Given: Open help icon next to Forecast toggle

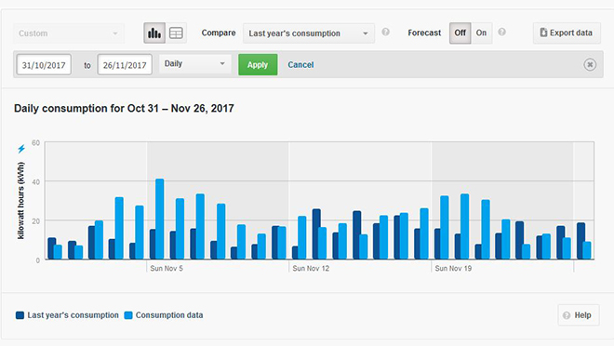Looking at the screenshot, I should tap(501, 33).
